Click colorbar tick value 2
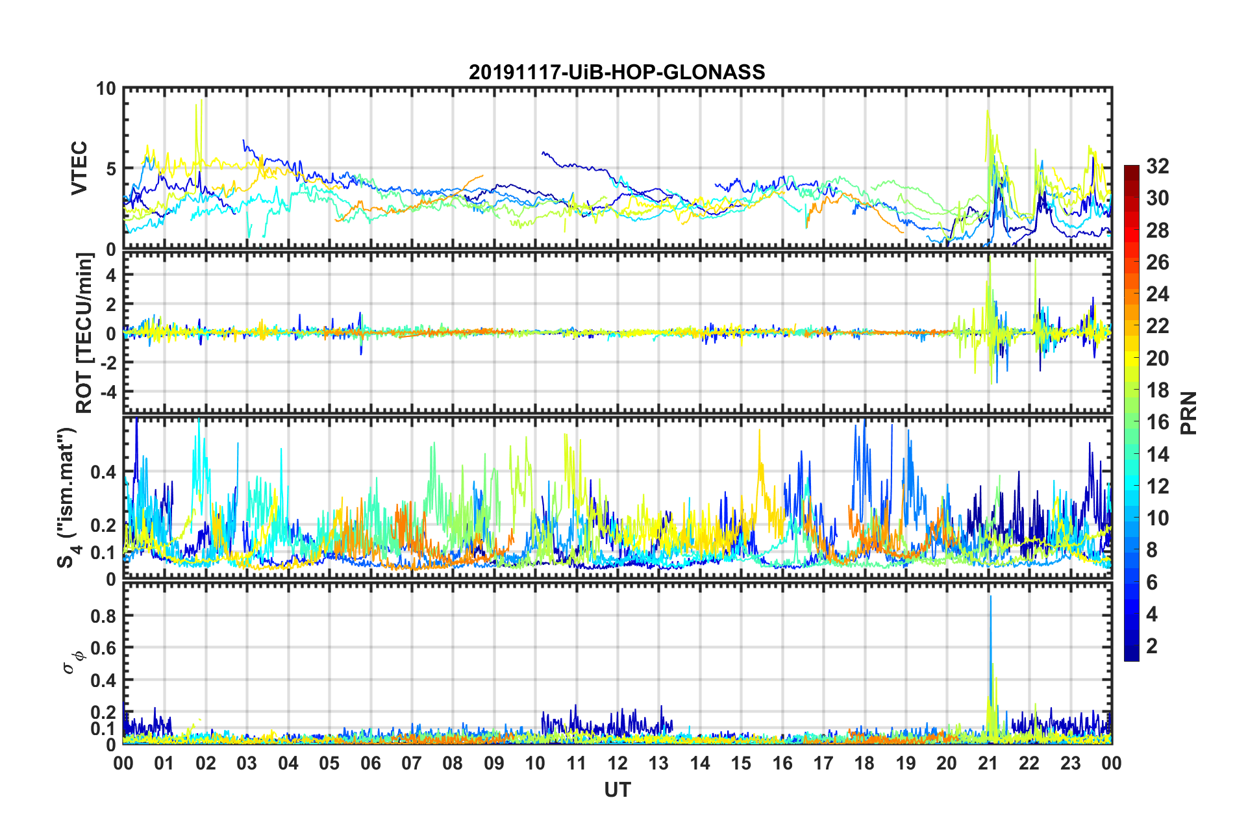 [1152, 646]
